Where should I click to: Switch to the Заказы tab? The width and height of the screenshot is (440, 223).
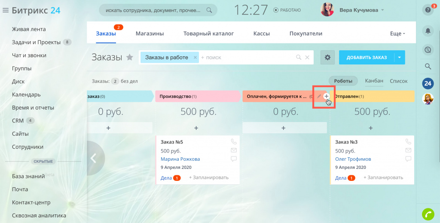click(x=106, y=34)
